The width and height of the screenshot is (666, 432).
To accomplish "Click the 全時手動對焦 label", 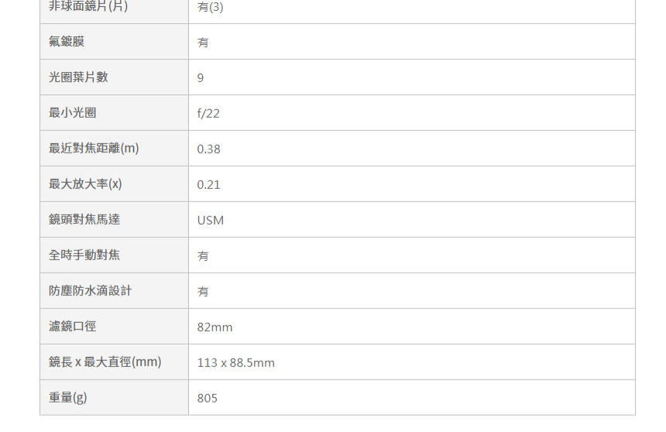I will [x=84, y=255].
